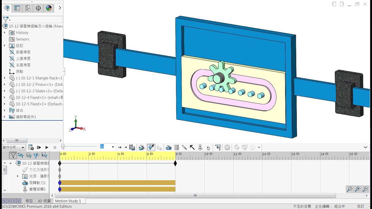Expand the 光源、攝影機 timeline node
The height and width of the screenshot is (209, 372).
[x=17, y=176]
